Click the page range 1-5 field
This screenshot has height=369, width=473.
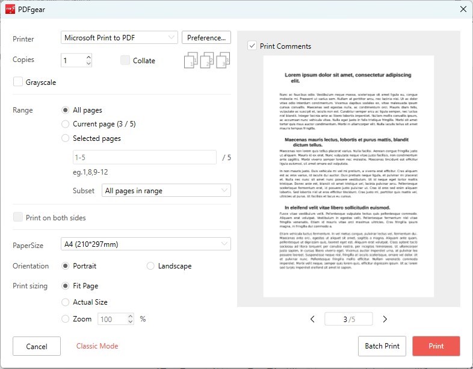pos(144,157)
